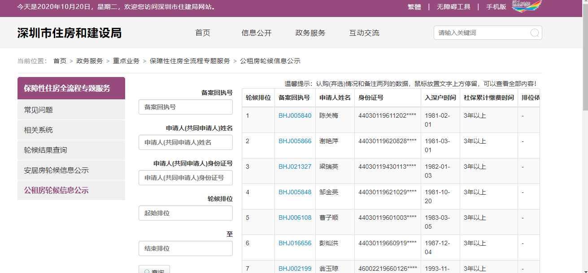
Task: Open the rainbow logo in header
Action: 527,6
